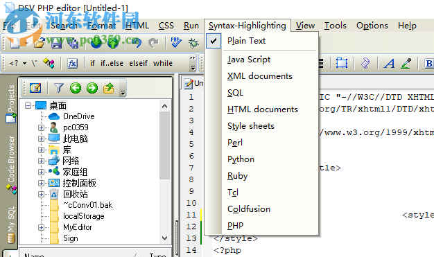Insert an elseif snippet

138,63
